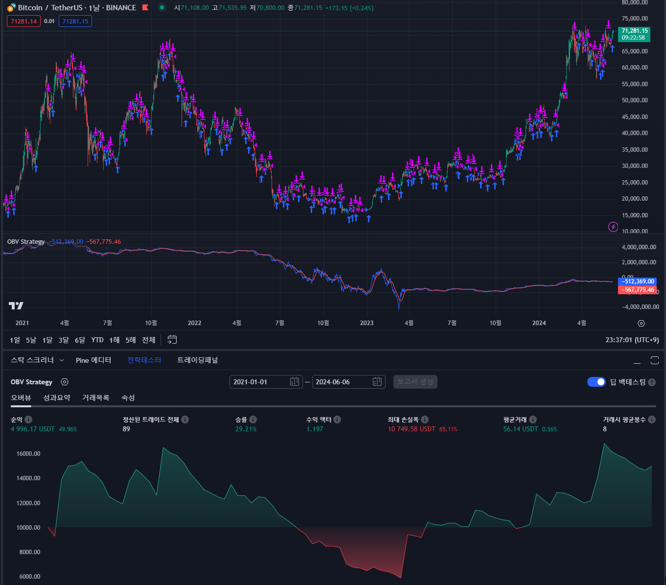The image size is (666, 585).
Task: Click the green market status dot
Action: point(162,8)
